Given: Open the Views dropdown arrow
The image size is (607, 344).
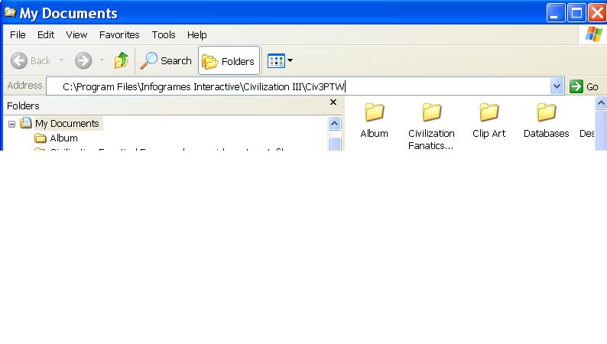Looking at the screenshot, I should [x=290, y=60].
